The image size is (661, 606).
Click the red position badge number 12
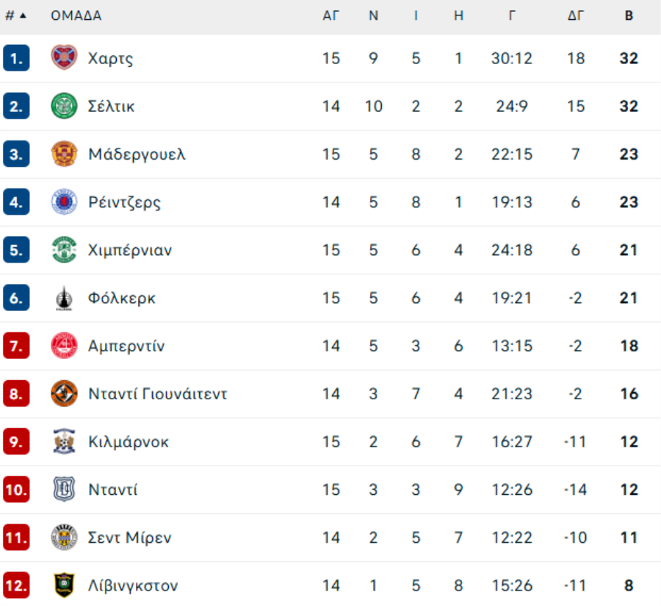[x=16, y=585]
